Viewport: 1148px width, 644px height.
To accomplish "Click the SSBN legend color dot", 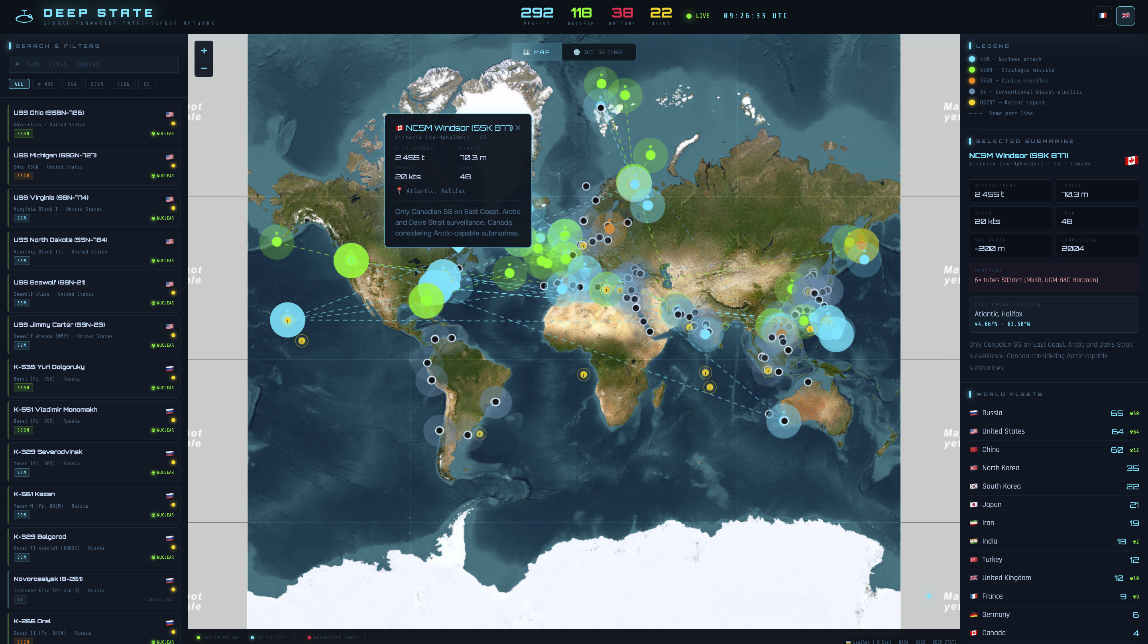I will 972,70.
